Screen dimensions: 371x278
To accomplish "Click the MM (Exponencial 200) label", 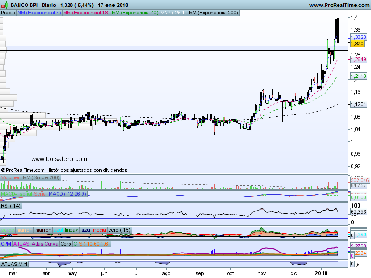I will (214, 13).
